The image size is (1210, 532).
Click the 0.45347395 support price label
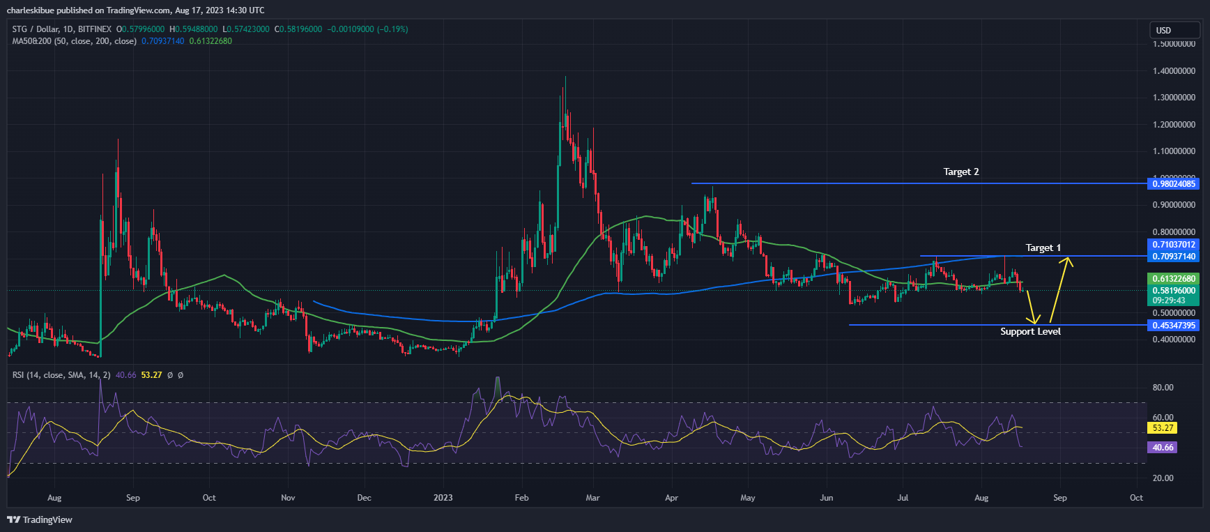[1173, 326]
